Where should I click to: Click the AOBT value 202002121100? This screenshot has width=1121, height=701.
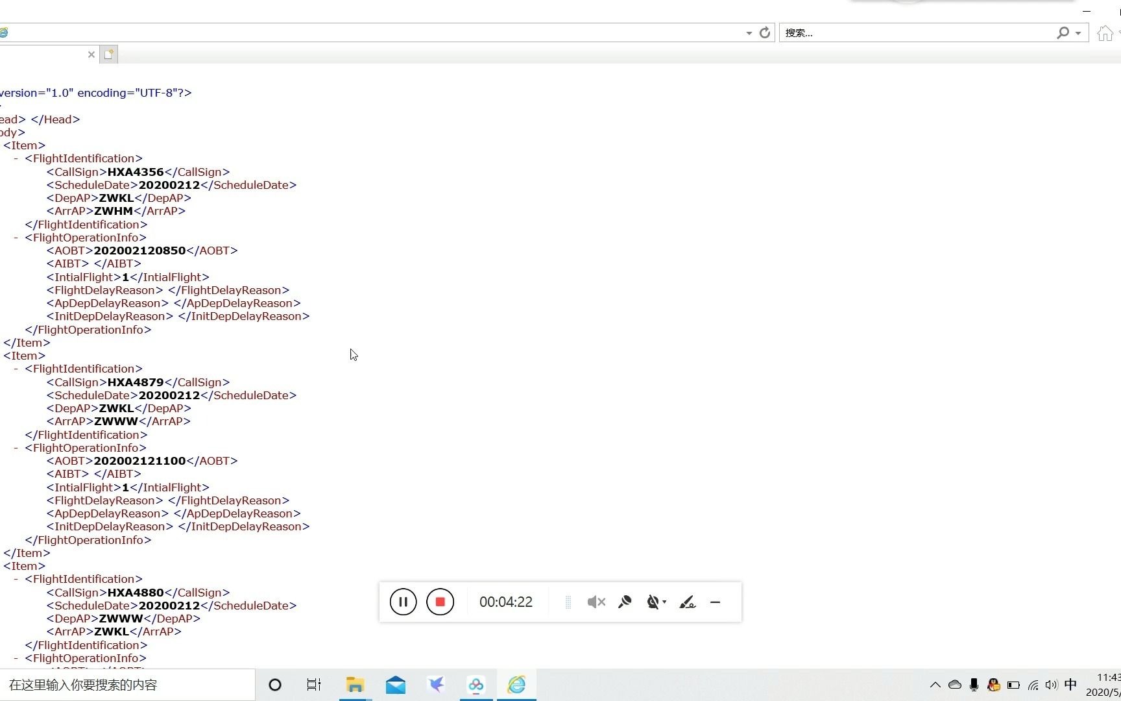coord(140,461)
